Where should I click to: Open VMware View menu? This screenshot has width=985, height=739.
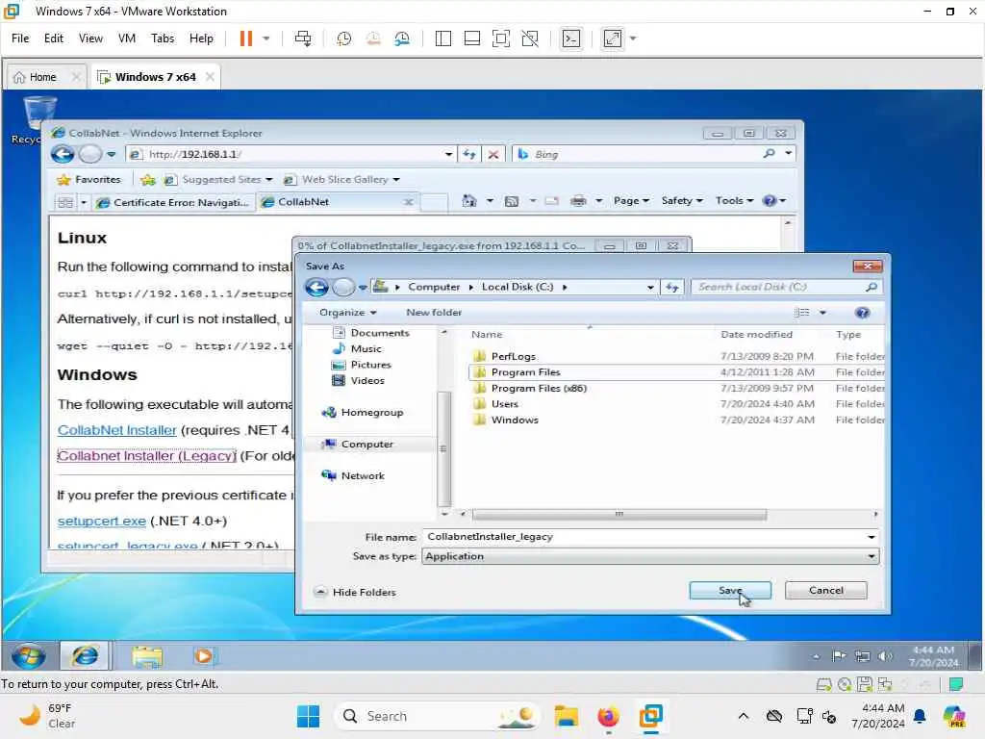pyautogui.click(x=90, y=38)
